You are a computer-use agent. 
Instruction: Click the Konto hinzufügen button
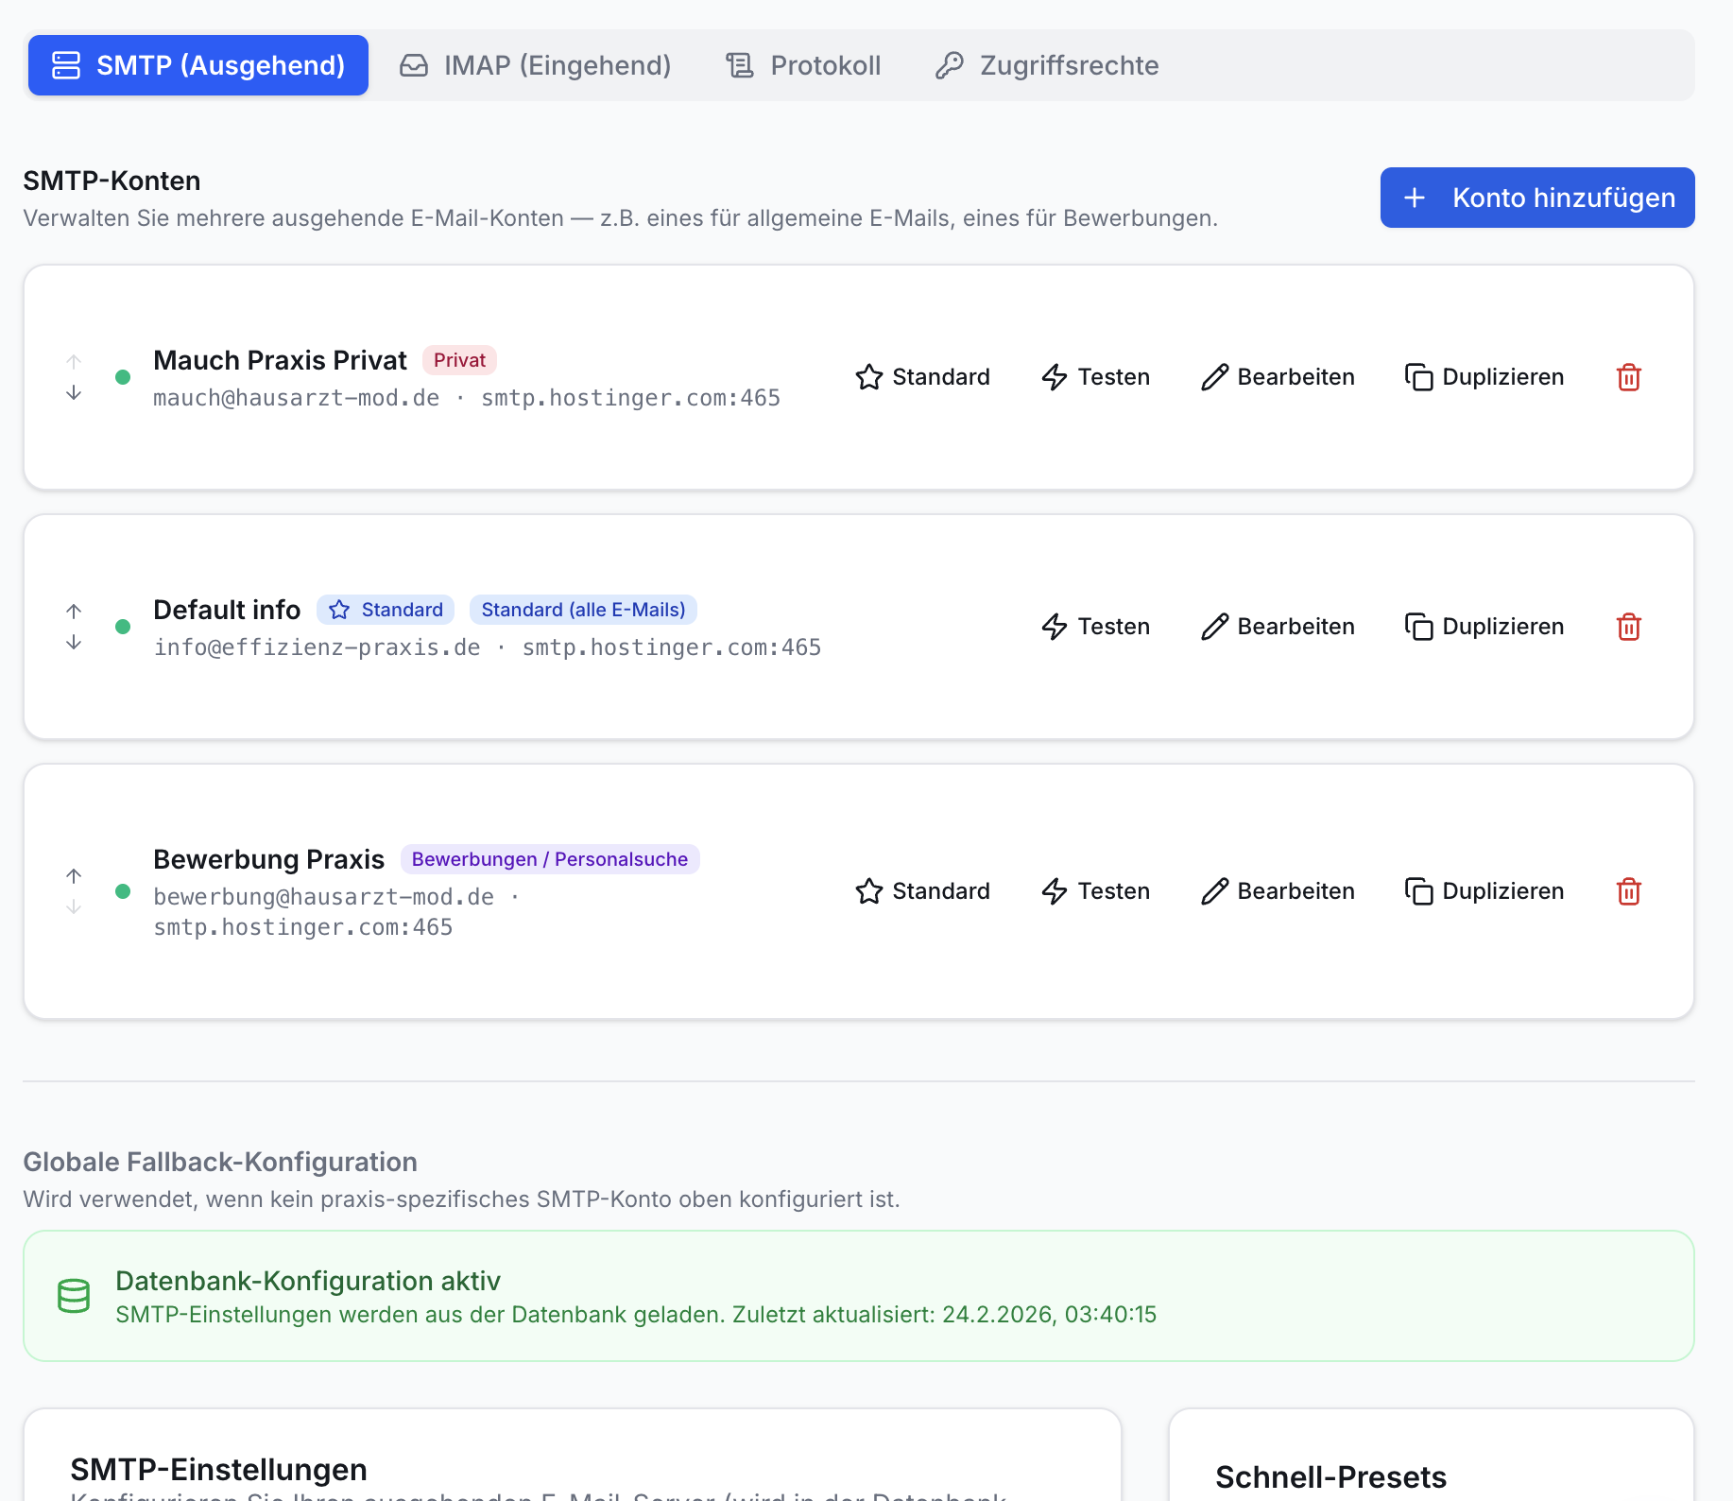(1537, 198)
